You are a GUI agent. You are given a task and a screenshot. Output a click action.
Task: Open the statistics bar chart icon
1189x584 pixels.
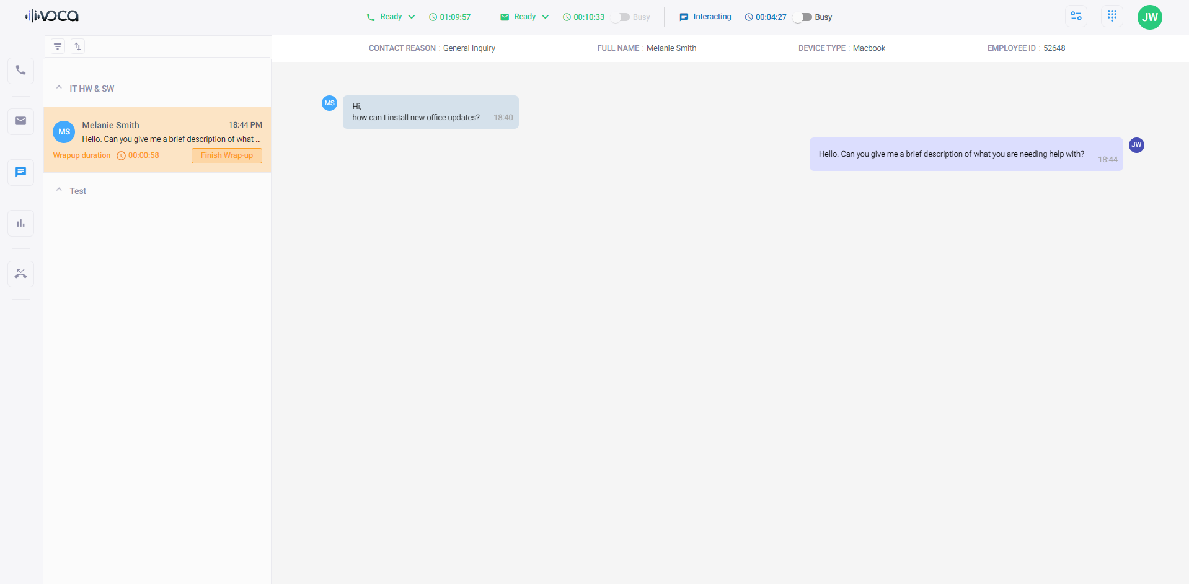(x=20, y=223)
